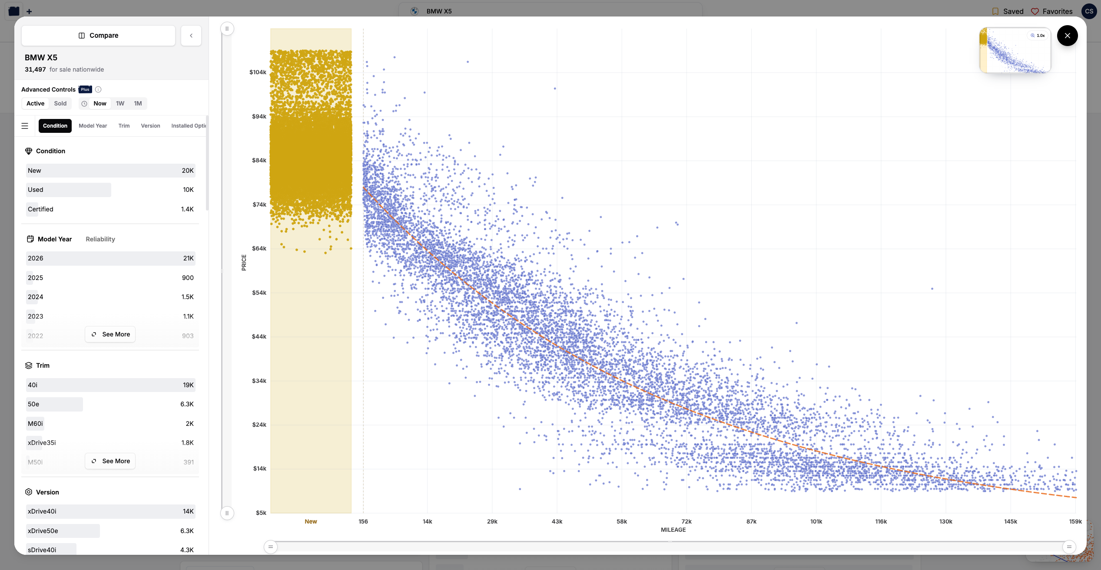Screen dimensions: 1101x570
Task: Select the Installed Options tab
Action: pyautogui.click(x=189, y=126)
